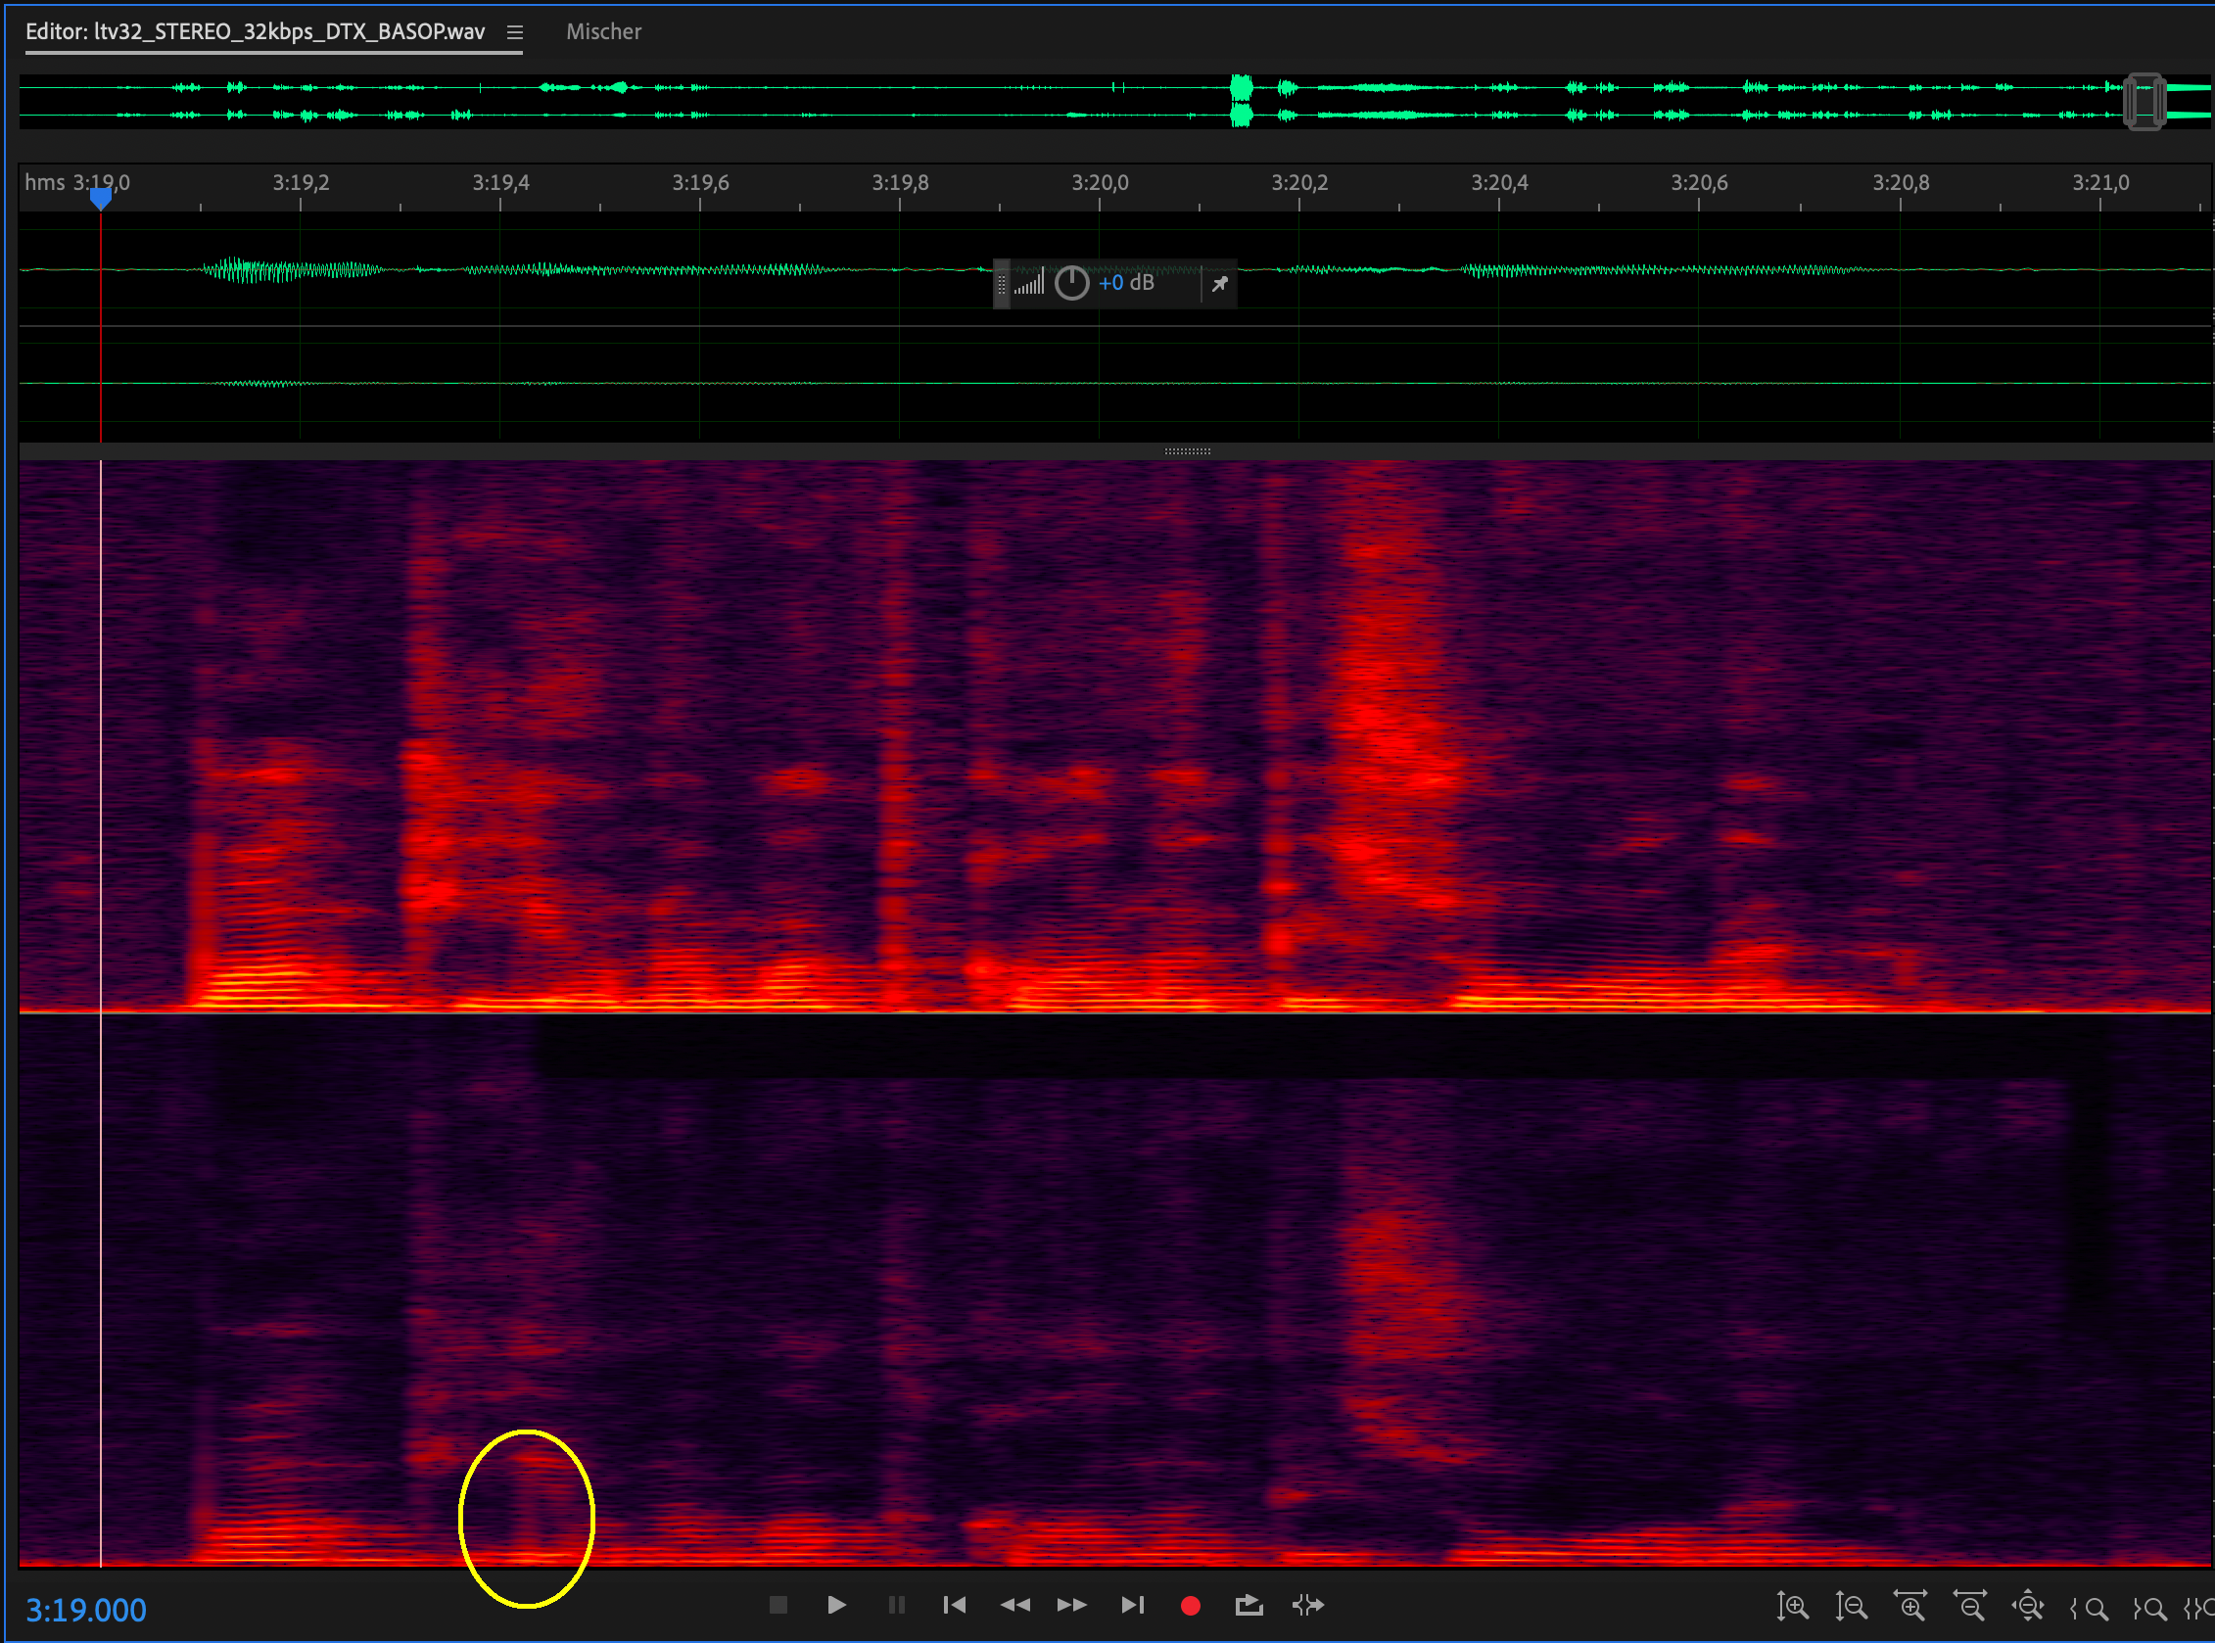Open the Editor panel hamburger menu
Viewport: 2215px width, 1643px height.
point(514,32)
